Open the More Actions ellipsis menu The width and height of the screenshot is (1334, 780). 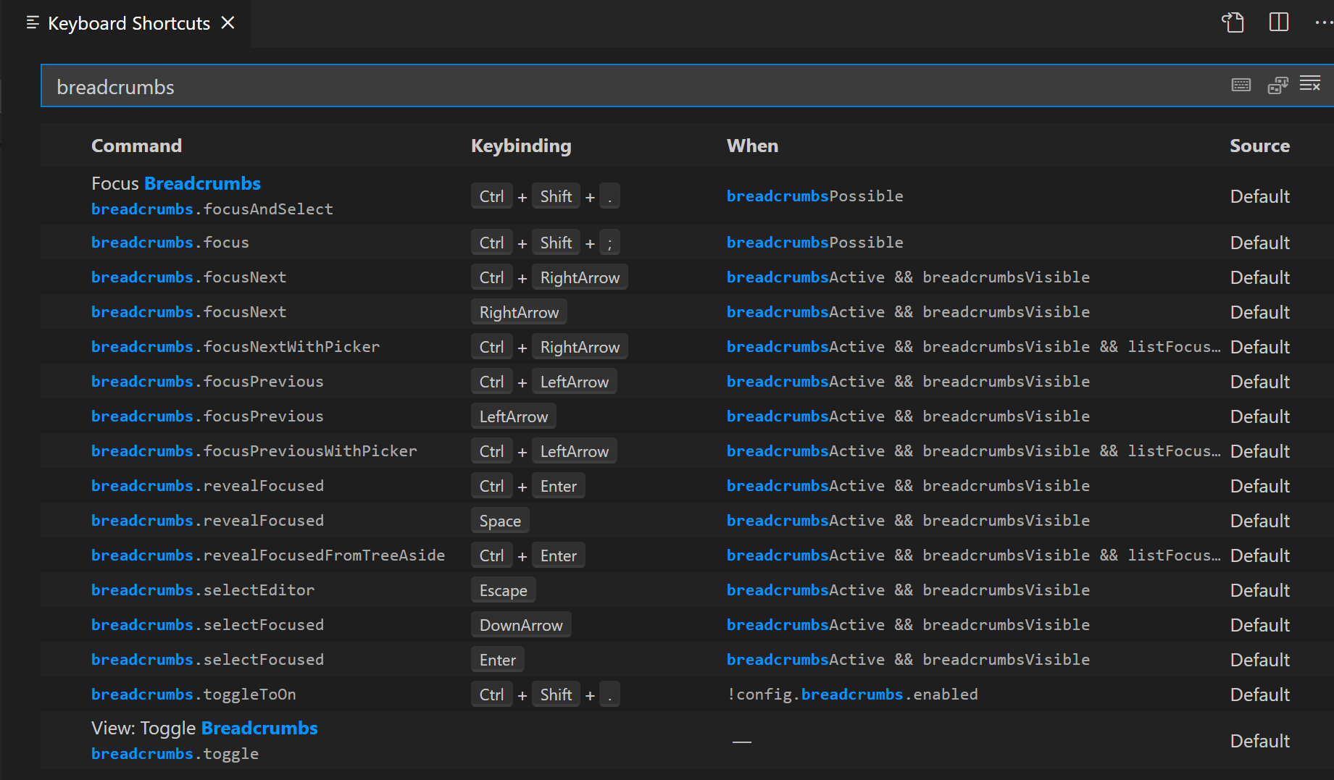click(x=1323, y=22)
